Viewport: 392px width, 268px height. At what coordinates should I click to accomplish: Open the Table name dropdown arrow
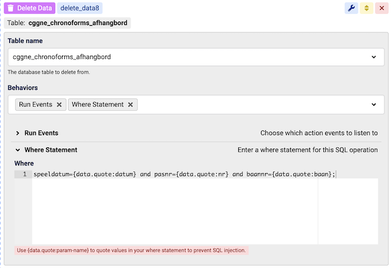pyautogui.click(x=374, y=57)
